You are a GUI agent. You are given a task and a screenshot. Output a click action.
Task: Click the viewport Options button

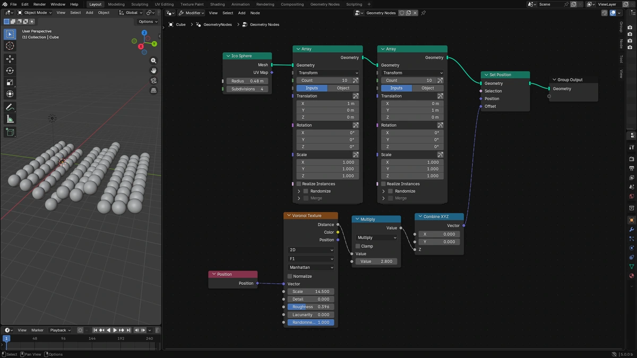coord(148,22)
